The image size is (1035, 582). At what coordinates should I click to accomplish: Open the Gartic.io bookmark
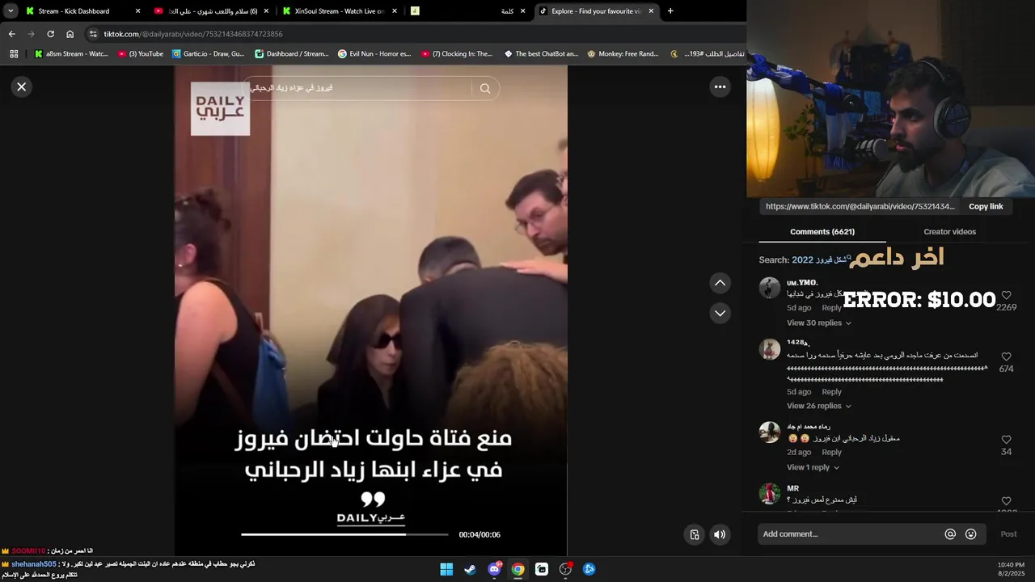(209, 54)
